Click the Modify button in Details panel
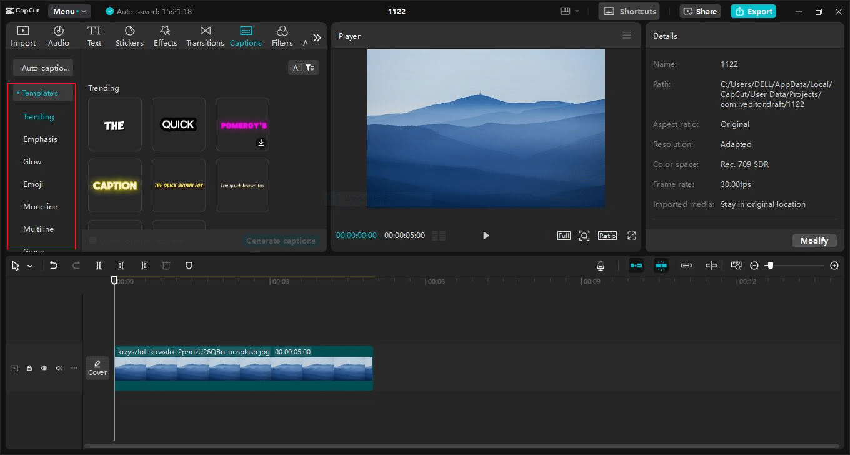Screen dimensions: 850x455 coord(814,240)
